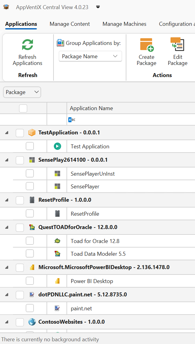Click the green play icon beside Test Application
The image size is (195, 344).
point(57,147)
